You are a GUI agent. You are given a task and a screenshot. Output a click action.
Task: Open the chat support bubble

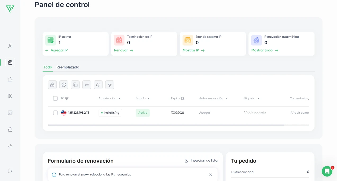click(327, 171)
